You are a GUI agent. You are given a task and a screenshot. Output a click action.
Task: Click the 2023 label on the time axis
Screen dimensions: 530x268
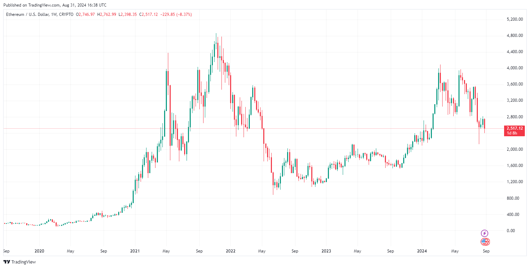(326, 251)
